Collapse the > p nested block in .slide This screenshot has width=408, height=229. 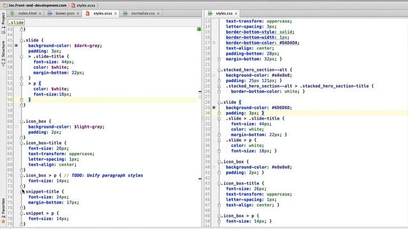tap(21, 83)
